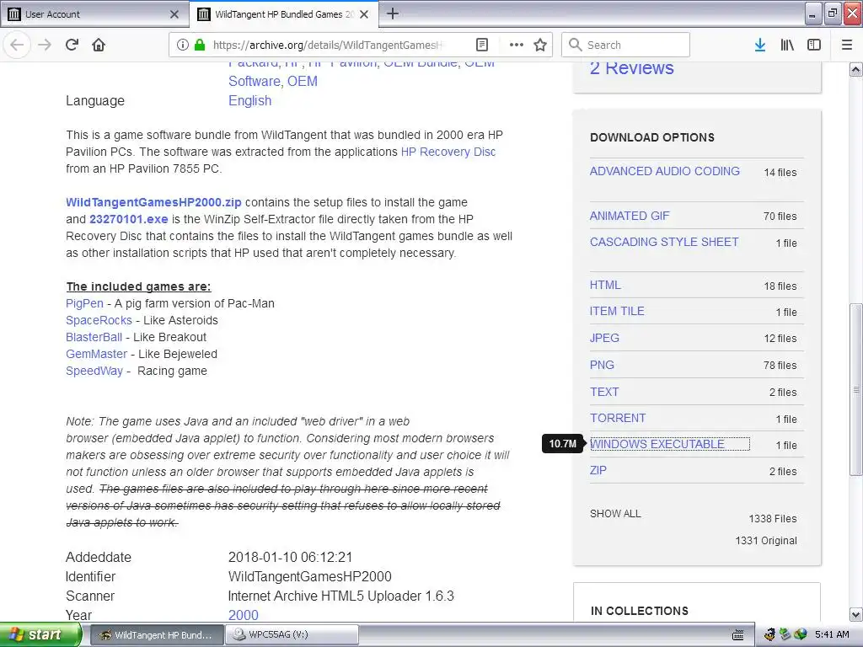Select the WildTangent HP Bundled Games tab
The height and width of the screenshot is (647, 863).
point(283,14)
